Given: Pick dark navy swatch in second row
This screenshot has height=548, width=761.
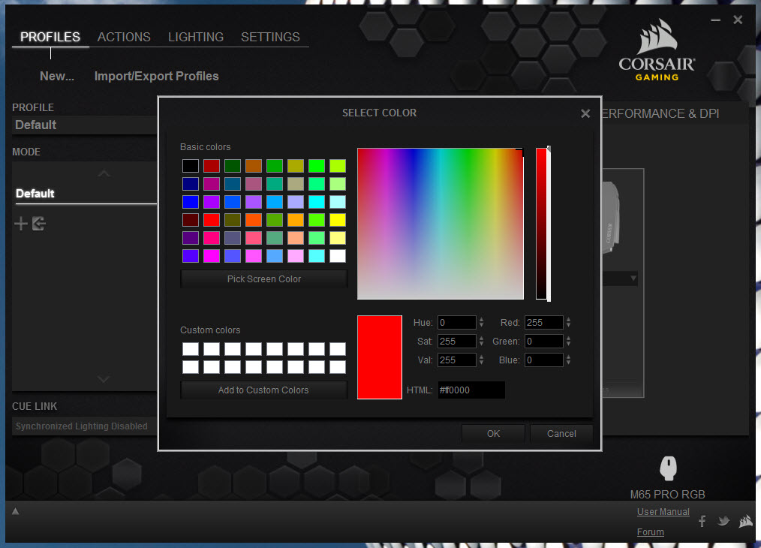Looking at the screenshot, I should click(191, 184).
